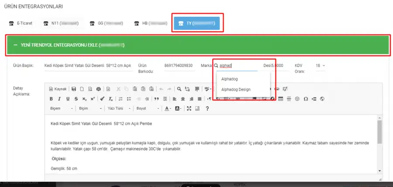This screenshot has width=393, height=187.
Task: Click the Create Div Container icon
Action: coord(165,99)
